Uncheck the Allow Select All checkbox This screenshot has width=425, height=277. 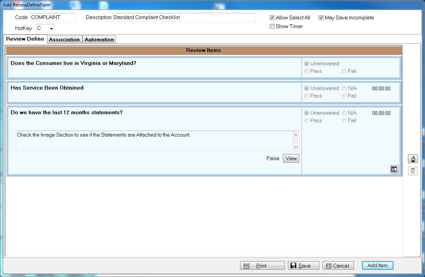pos(272,18)
